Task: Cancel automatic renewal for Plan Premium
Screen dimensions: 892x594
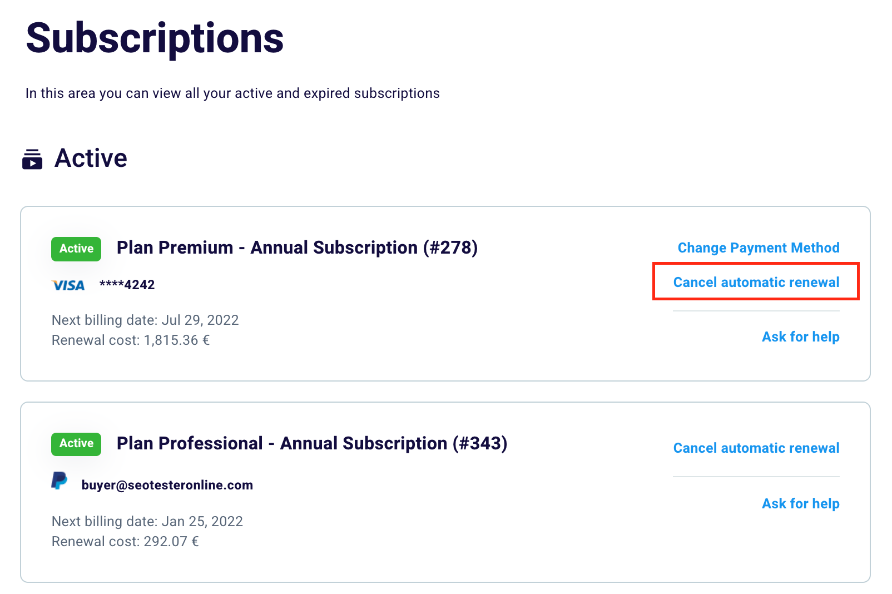Action: point(756,282)
